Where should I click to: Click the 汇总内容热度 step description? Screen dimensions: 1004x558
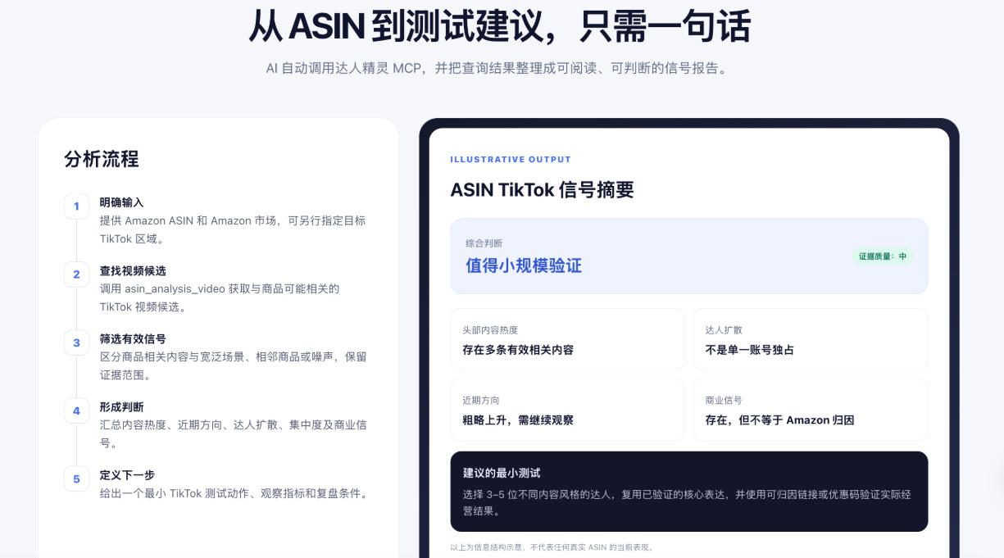234,434
